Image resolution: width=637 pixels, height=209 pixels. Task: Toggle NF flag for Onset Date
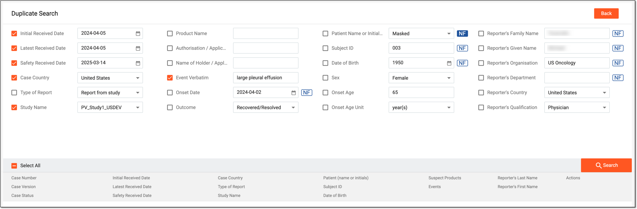307,92
